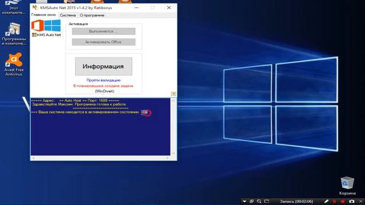This screenshot has width=365, height=205.
Task: Click the recorder window-select icon
Action: (x=252, y=201)
